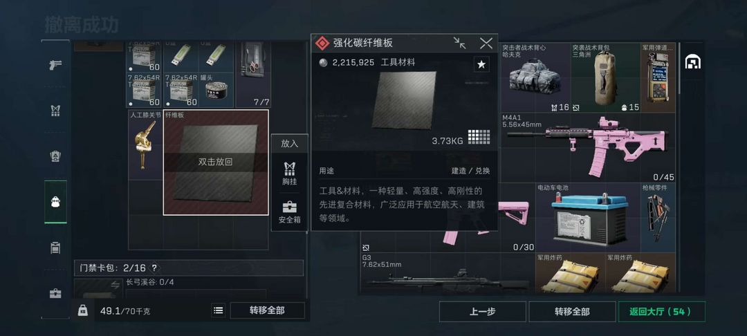The image size is (747, 336).
Task: Select the 电动车电池 item
Action: tap(588, 218)
